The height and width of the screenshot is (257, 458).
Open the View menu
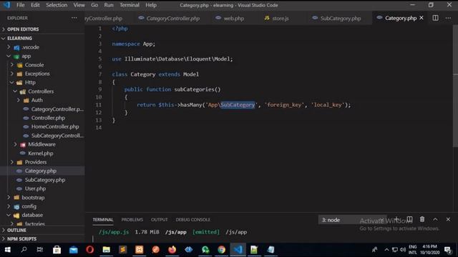pos(79,5)
